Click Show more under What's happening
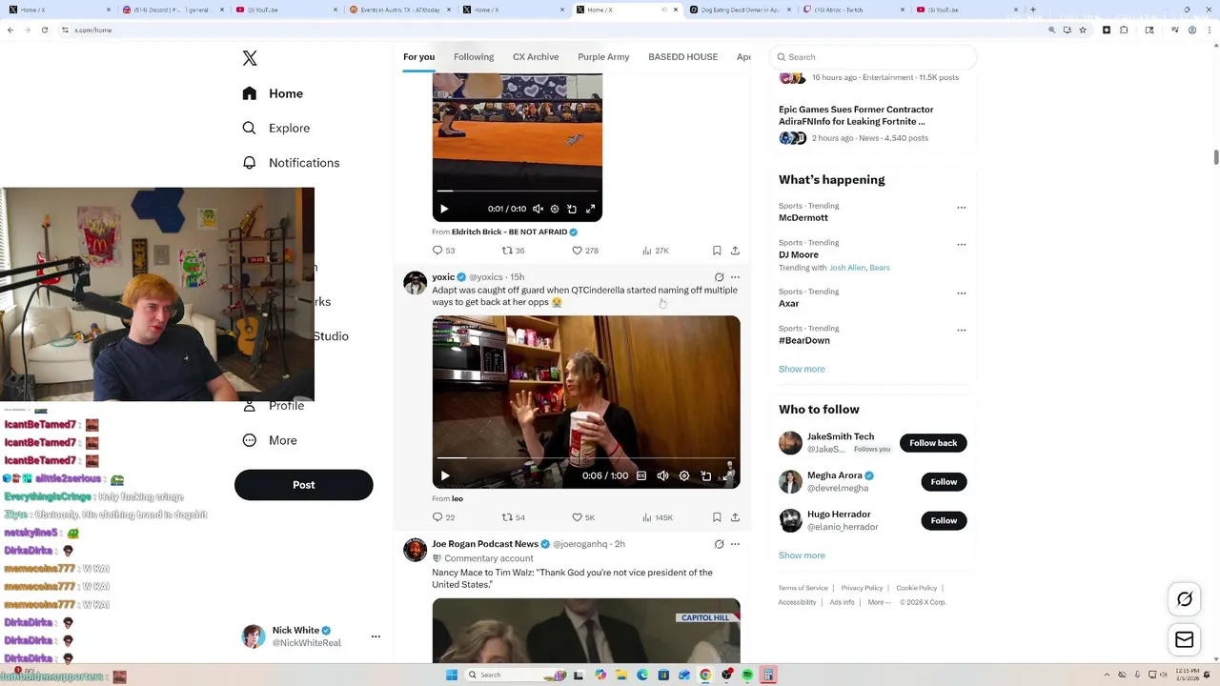 (x=802, y=369)
